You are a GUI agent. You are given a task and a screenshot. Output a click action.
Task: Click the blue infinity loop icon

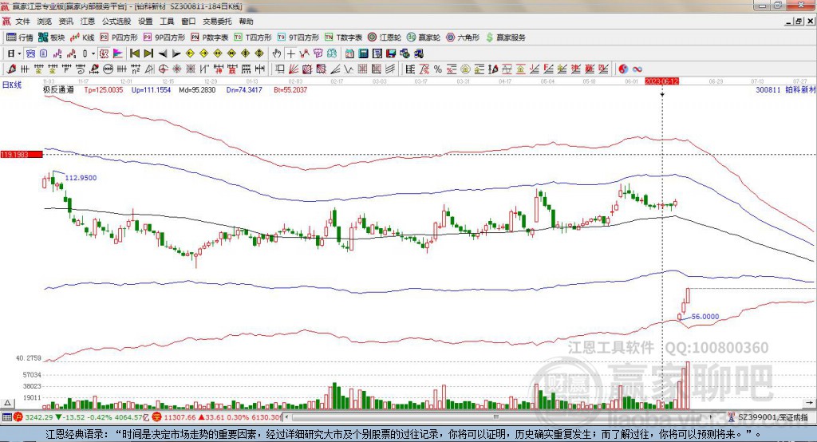637,69
